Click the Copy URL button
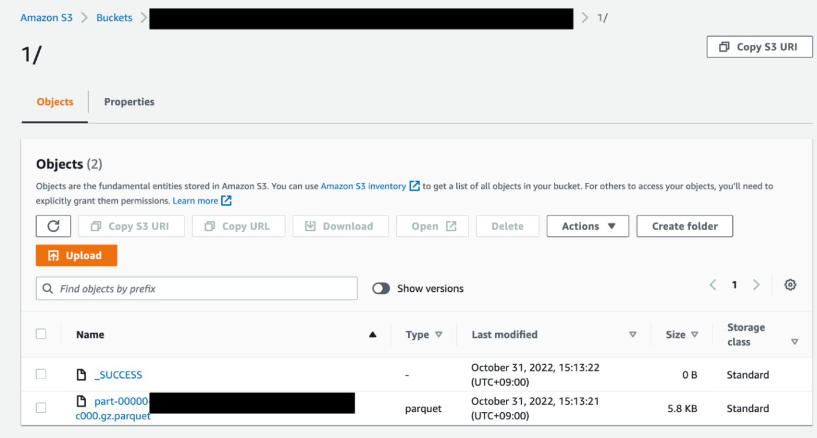Screen dimensions: 817x438 [x=238, y=226]
